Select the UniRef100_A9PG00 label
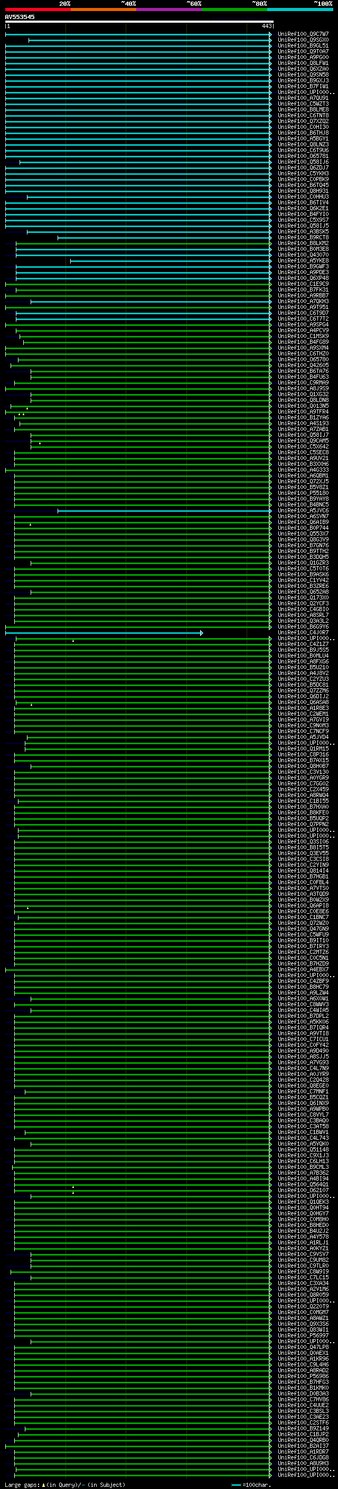Image resolution: width=338 pixels, height=1489 pixels. (303, 57)
